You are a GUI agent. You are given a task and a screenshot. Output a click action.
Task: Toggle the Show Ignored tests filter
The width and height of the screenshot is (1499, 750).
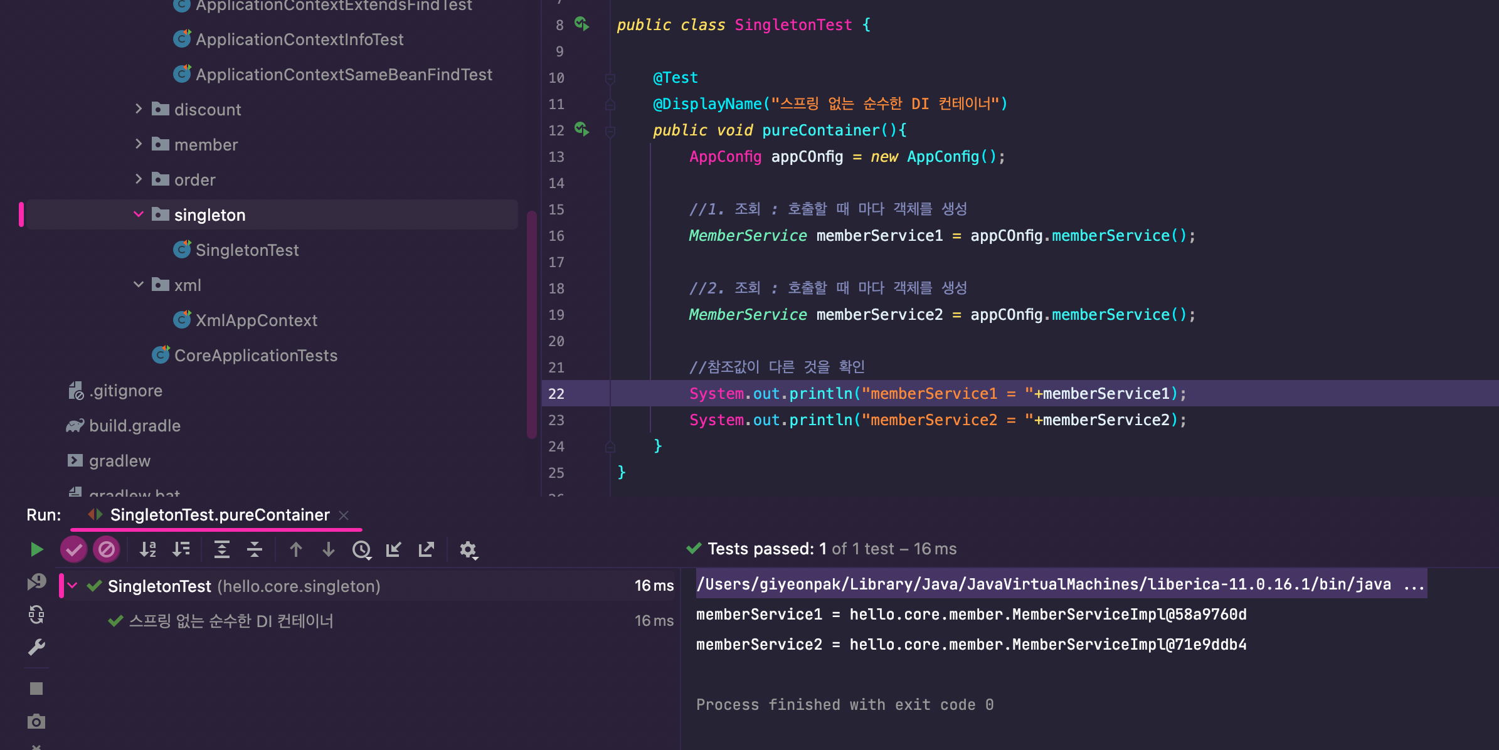(x=106, y=549)
